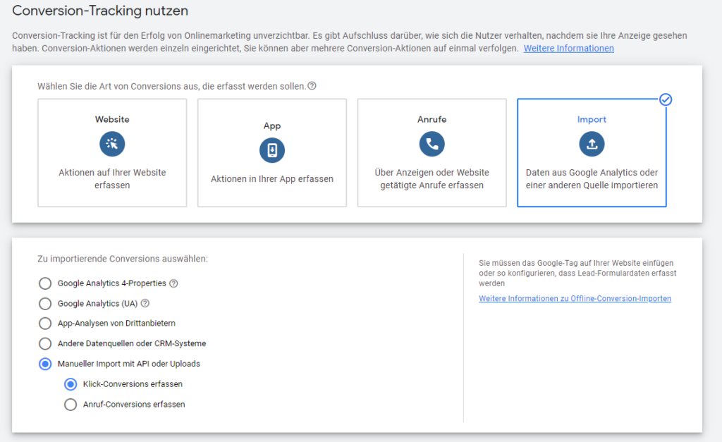722x442 pixels.
Task: Select App-Analysen von Drittanbietern option
Action: coord(44,323)
